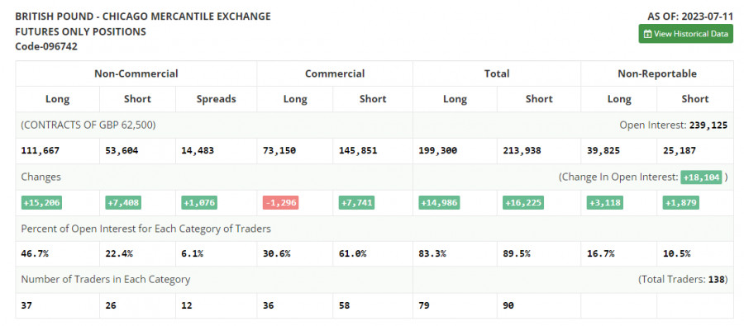Click the calendar icon in historical data button
This screenshot has width=744, height=326.
[x=647, y=34]
